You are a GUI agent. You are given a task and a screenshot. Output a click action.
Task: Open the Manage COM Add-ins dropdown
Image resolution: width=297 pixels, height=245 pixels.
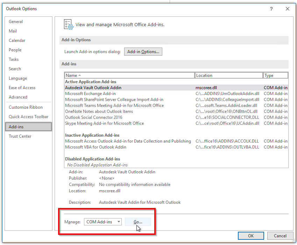pyautogui.click(x=103, y=222)
